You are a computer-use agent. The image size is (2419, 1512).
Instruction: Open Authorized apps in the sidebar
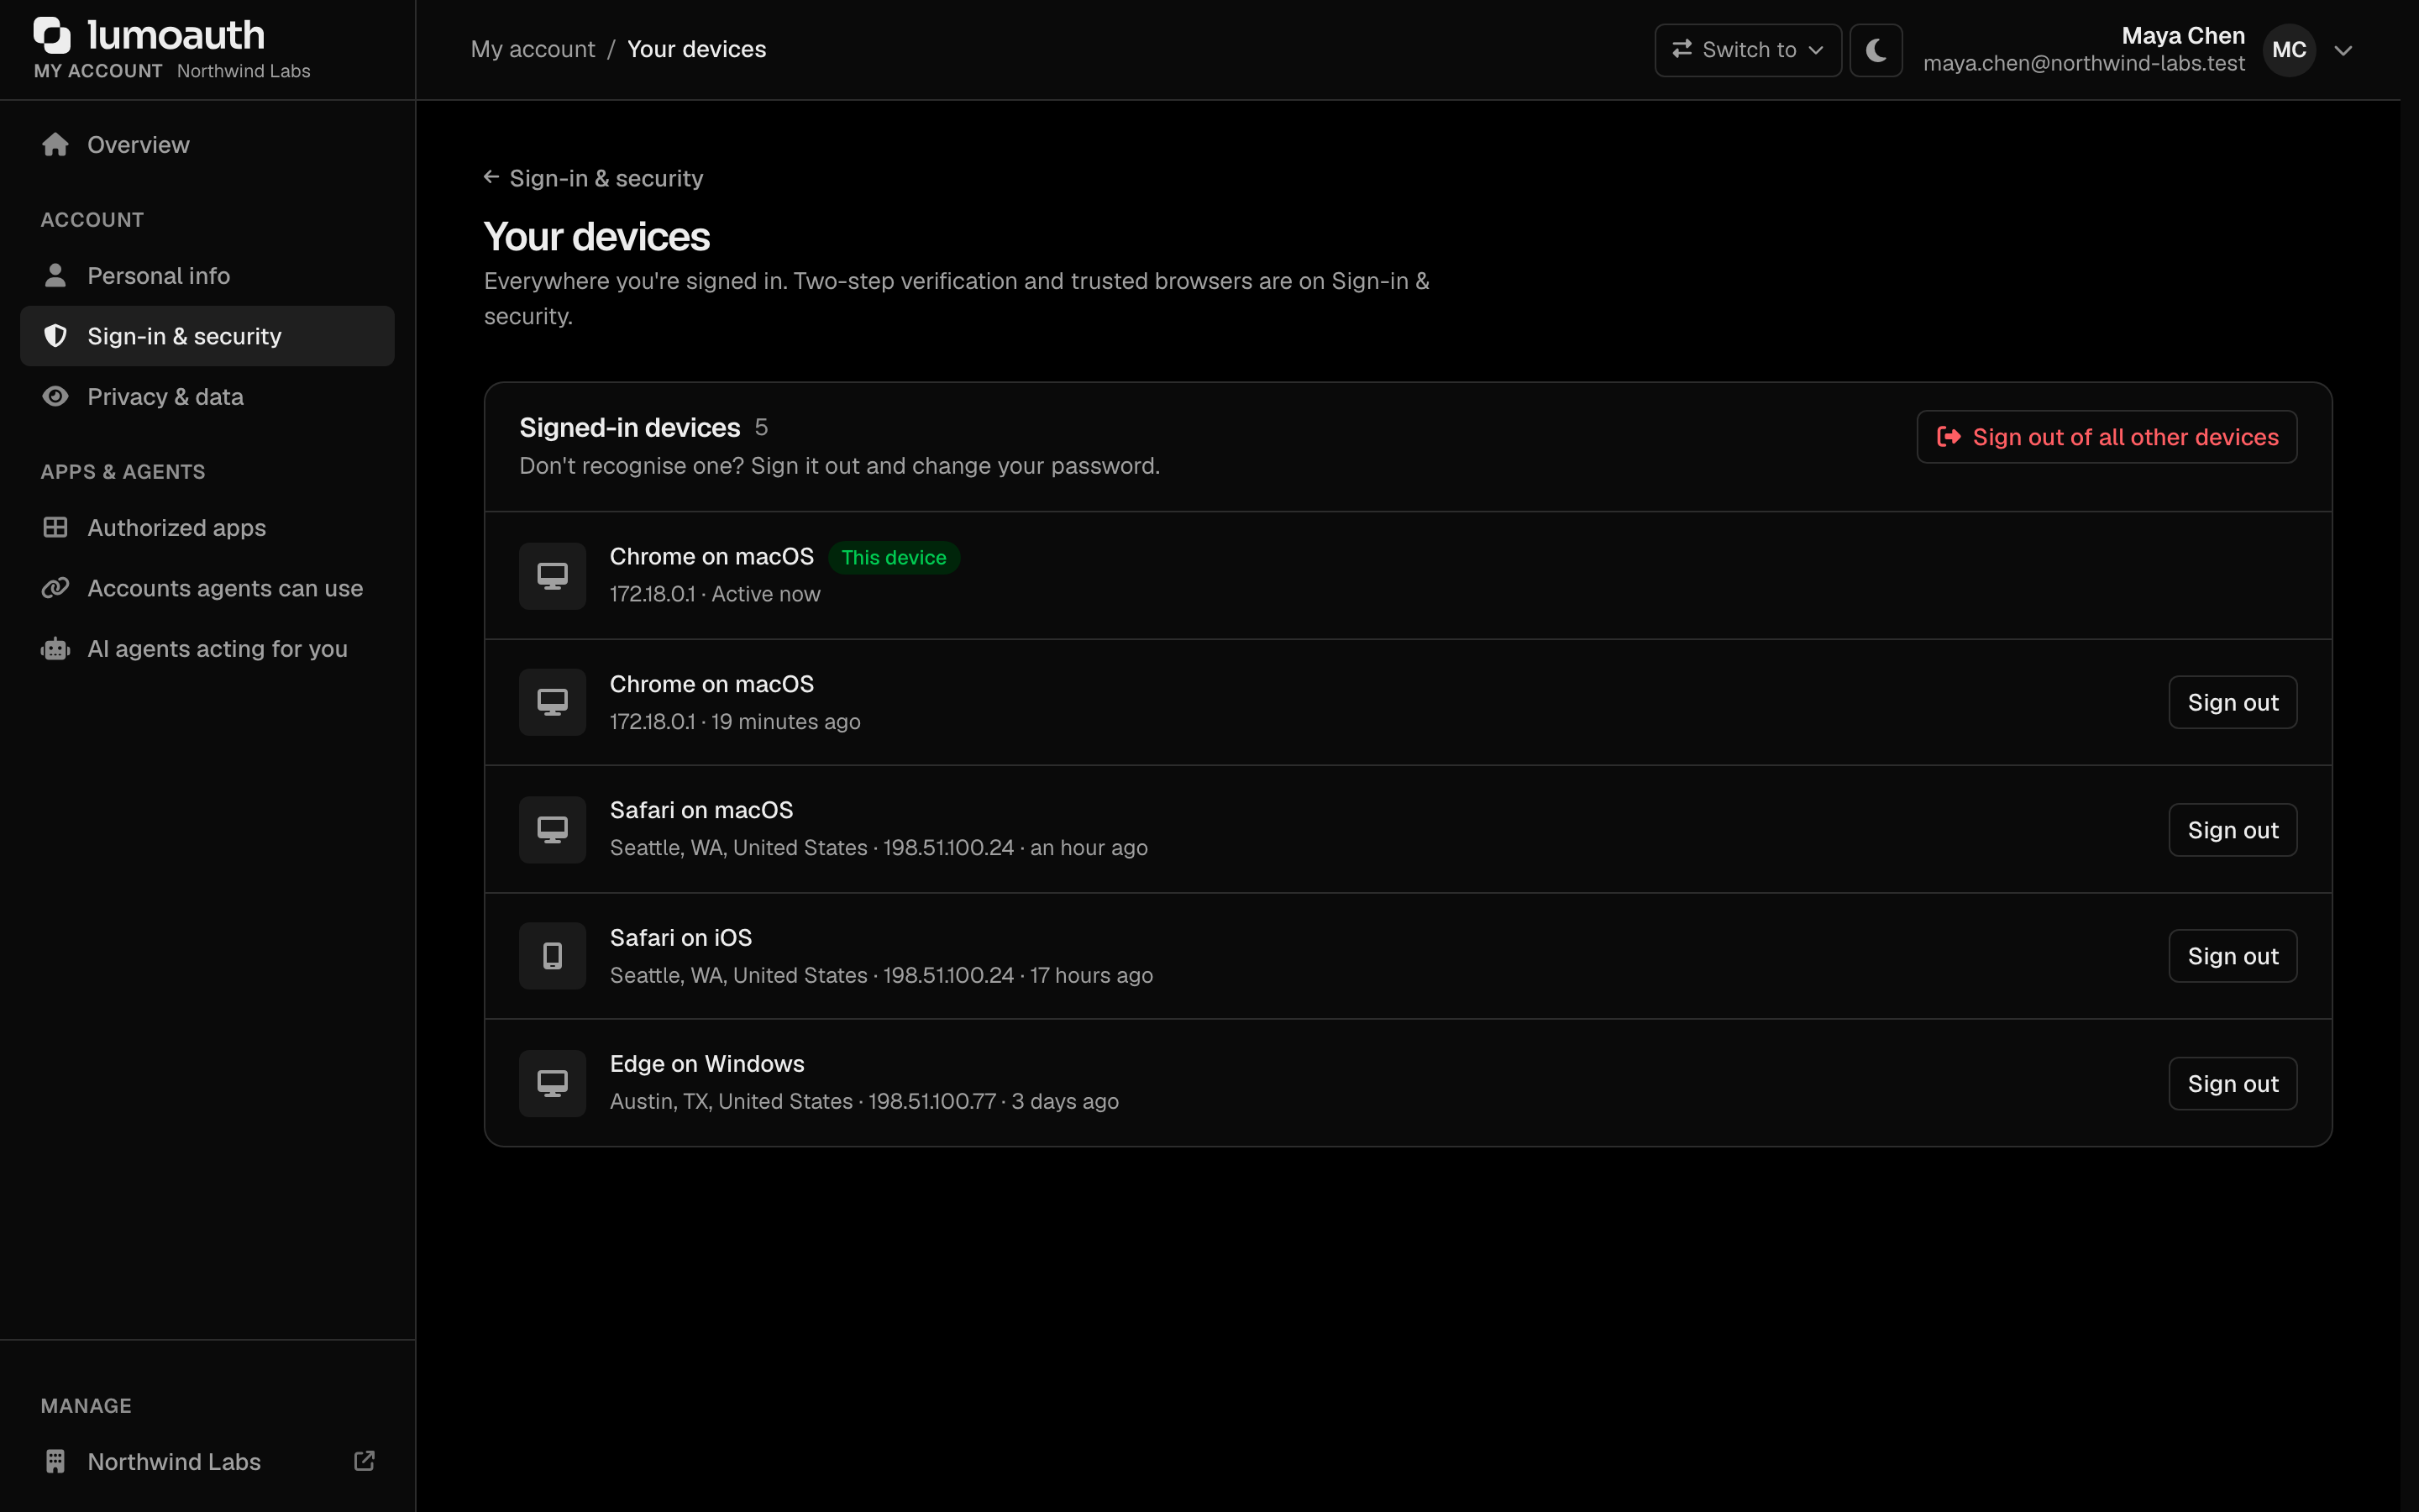tap(208, 527)
